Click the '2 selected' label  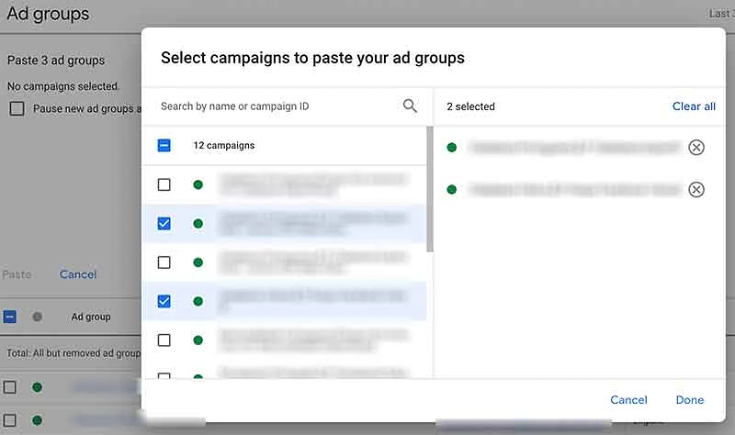tap(470, 106)
